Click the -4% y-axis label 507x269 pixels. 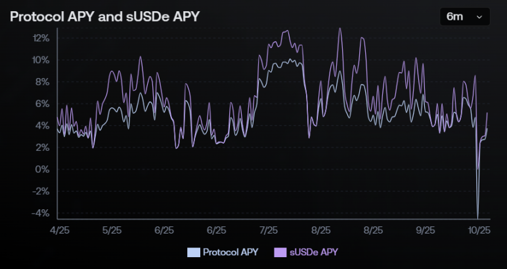coord(41,213)
